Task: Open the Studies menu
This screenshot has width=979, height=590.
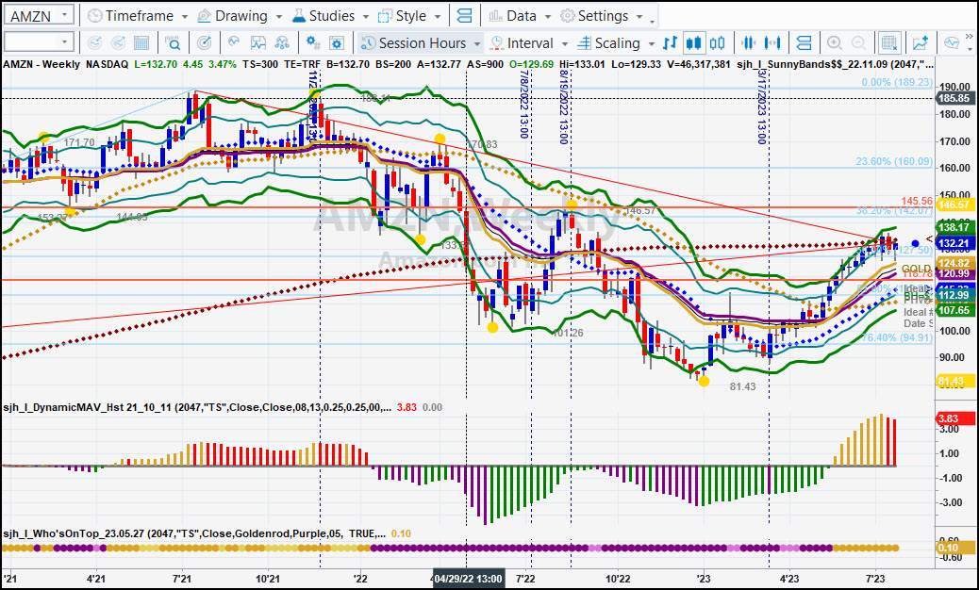Action: (x=323, y=16)
